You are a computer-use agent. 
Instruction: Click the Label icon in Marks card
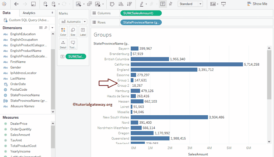coord(83,31)
